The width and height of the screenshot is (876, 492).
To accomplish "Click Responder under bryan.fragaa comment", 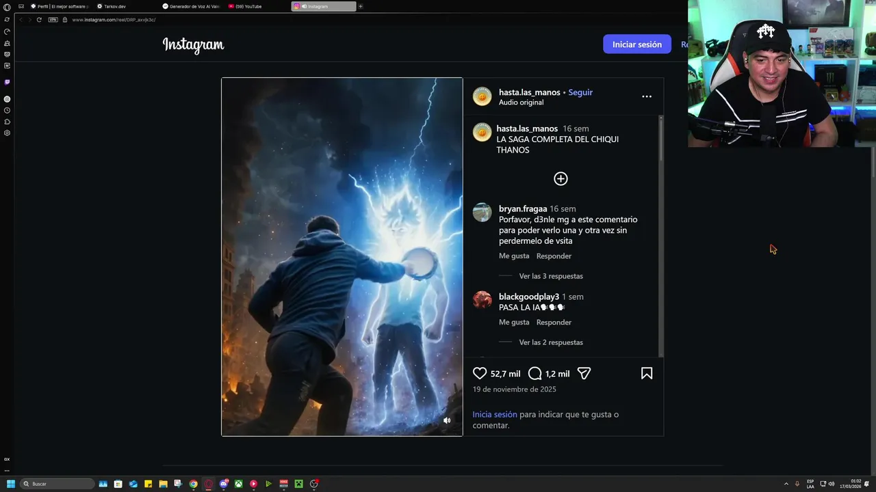I will (x=554, y=256).
